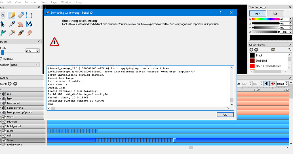Toggle sound scrub red speaker button
Screen dimensions: 293x154
coord(273,84)
